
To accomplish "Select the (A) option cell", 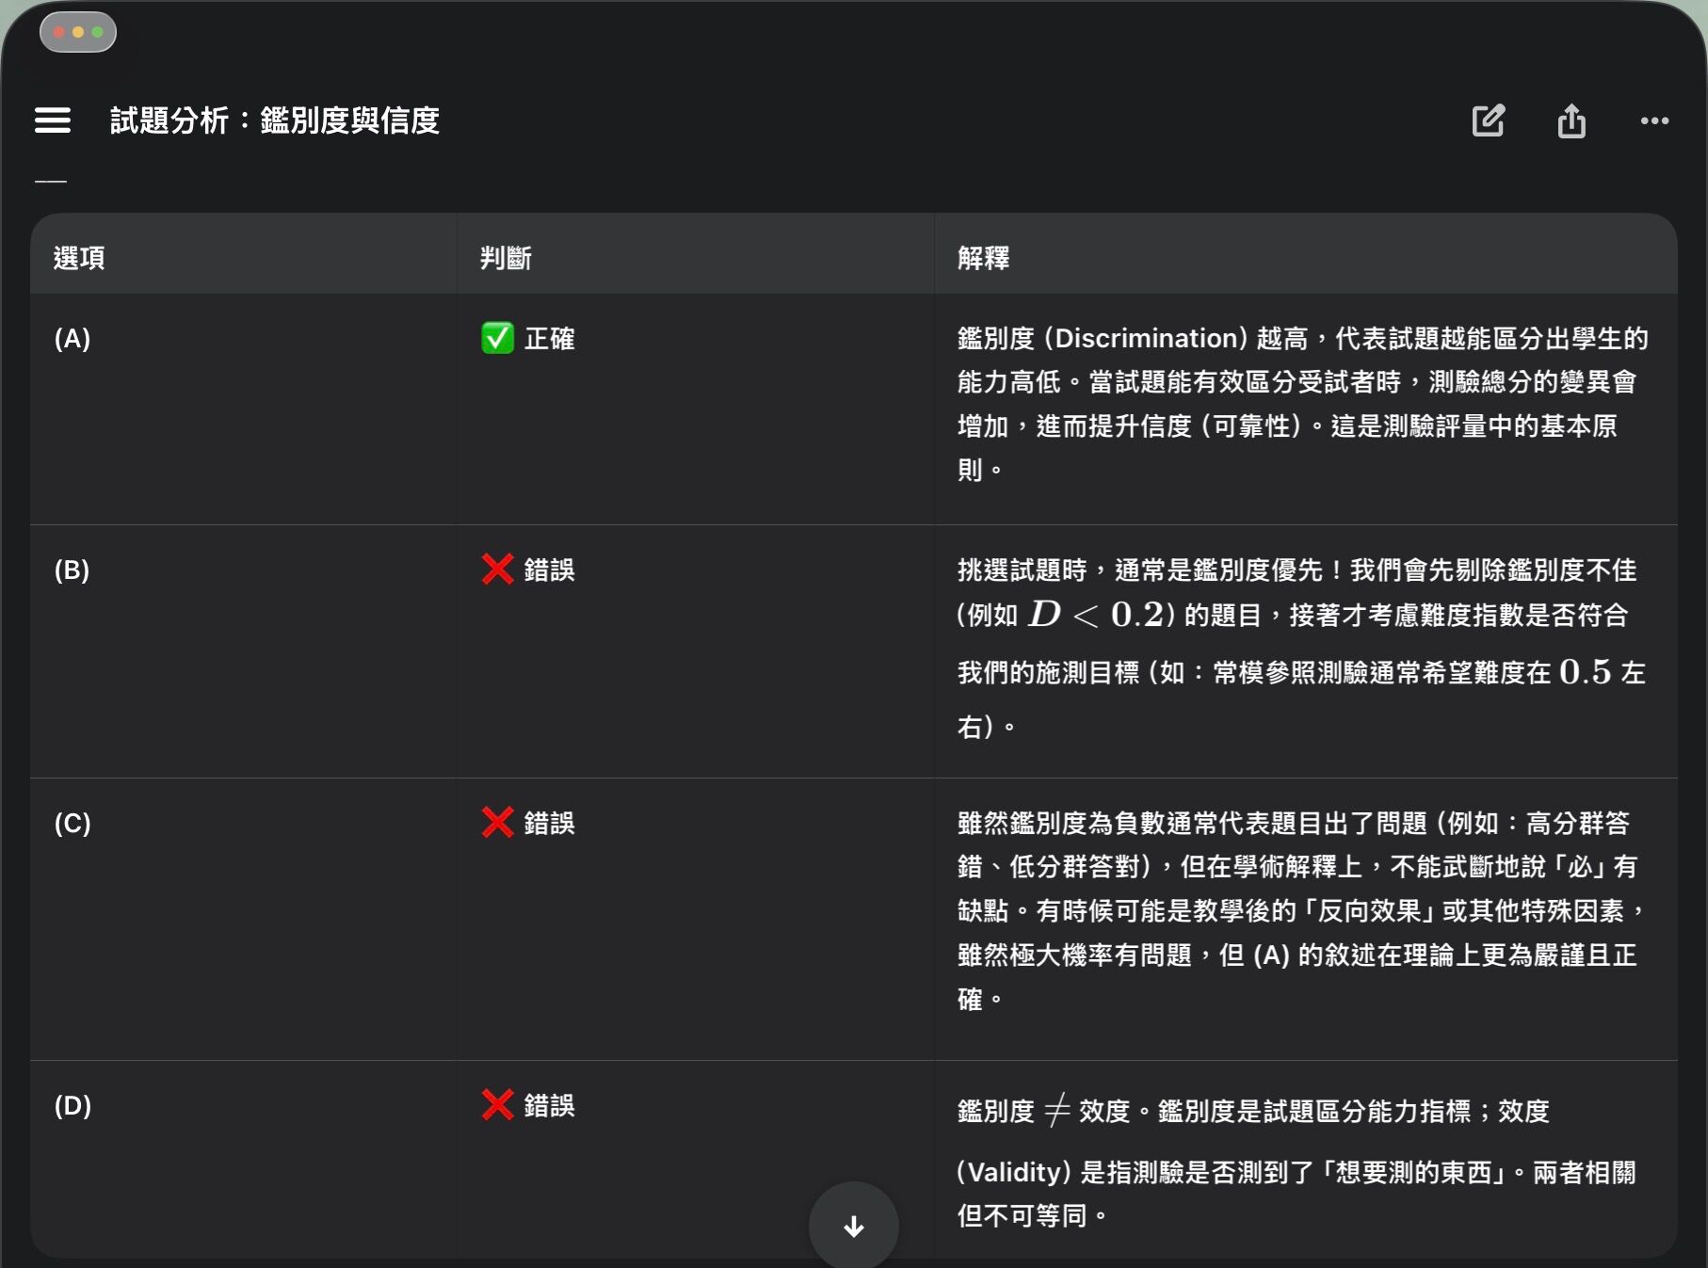I will 73,339.
